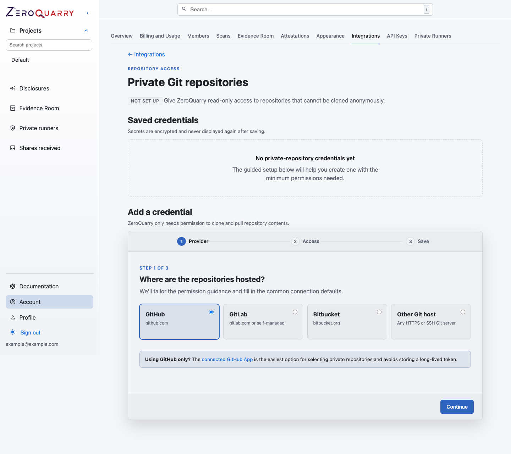Open Profile from the sidebar
Viewport: 511px width, 454px height.
point(28,317)
